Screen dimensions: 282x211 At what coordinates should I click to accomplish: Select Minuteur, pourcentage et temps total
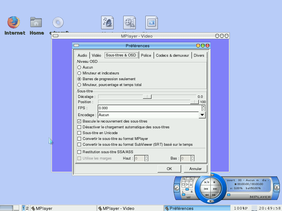79,85
